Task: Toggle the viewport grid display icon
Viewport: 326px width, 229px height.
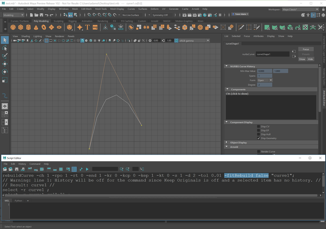Action: point(46,40)
